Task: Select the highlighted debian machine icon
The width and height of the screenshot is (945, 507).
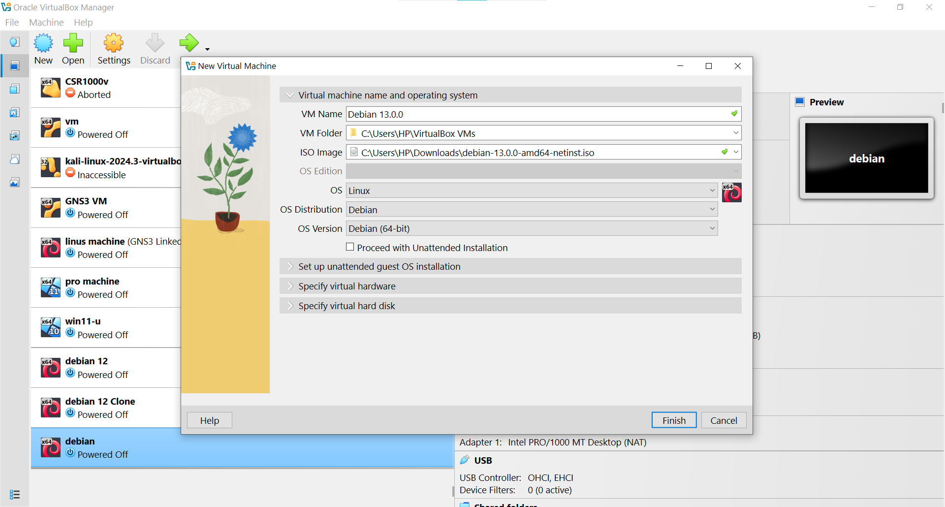Action: pos(50,447)
